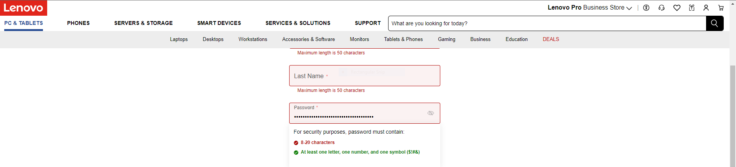Open the Servers & Storage menu

(x=143, y=23)
